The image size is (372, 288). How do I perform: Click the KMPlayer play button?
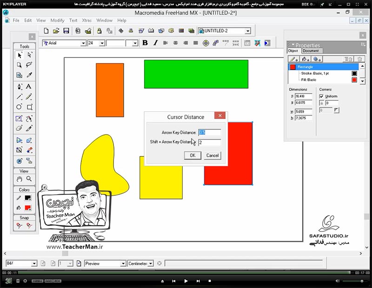186,281
